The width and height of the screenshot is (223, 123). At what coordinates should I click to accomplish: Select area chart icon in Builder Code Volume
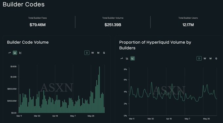(20, 53)
